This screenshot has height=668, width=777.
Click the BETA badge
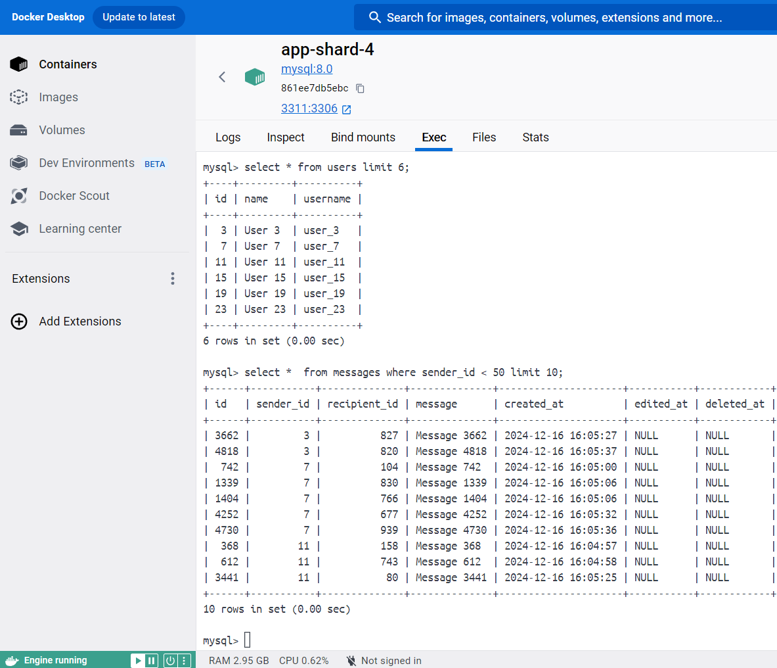pyautogui.click(x=154, y=164)
